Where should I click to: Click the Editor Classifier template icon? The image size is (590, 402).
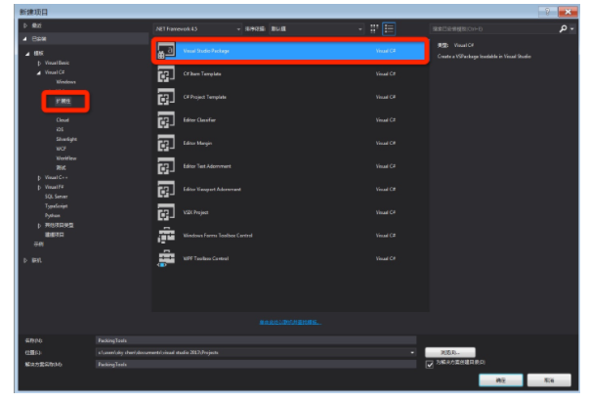[166, 119]
